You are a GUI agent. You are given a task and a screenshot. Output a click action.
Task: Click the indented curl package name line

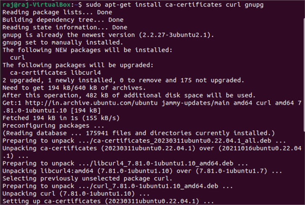[x=17, y=58]
